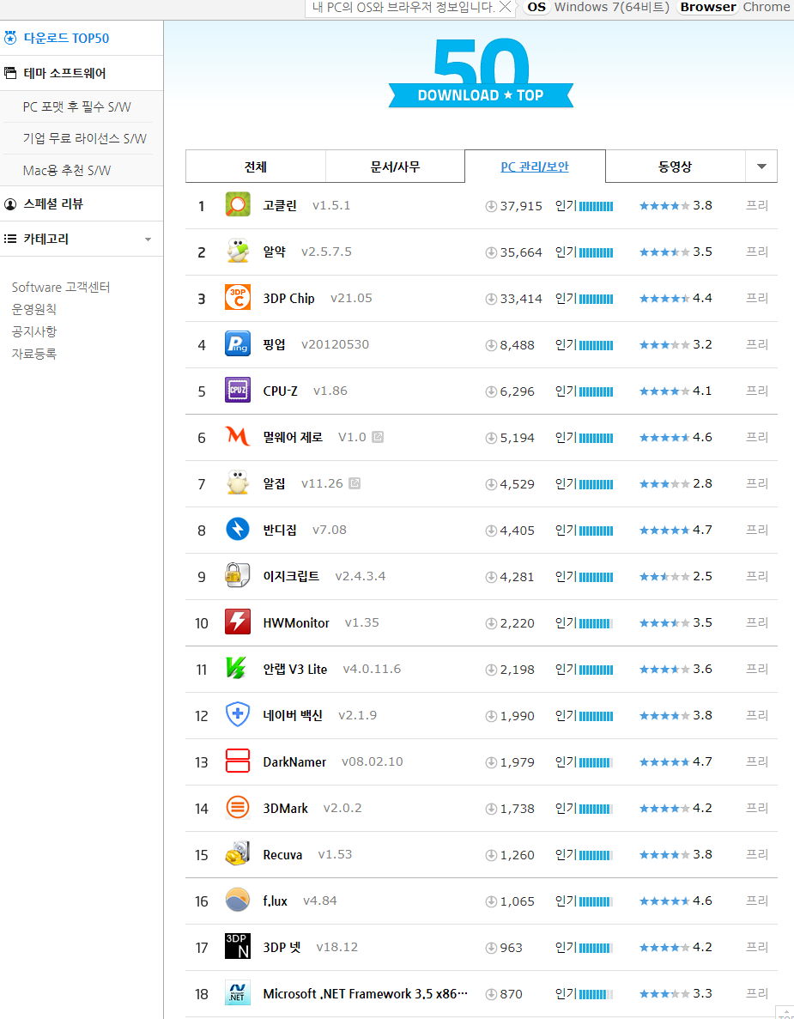794x1019 pixels.
Task: Click external link icon beside 알집 v11.26
Action: click(355, 482)
